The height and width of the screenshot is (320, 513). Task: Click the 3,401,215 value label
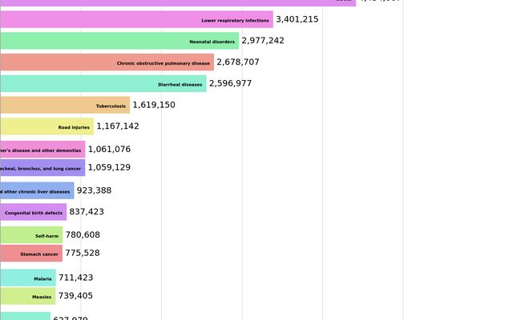coord(297,19)
